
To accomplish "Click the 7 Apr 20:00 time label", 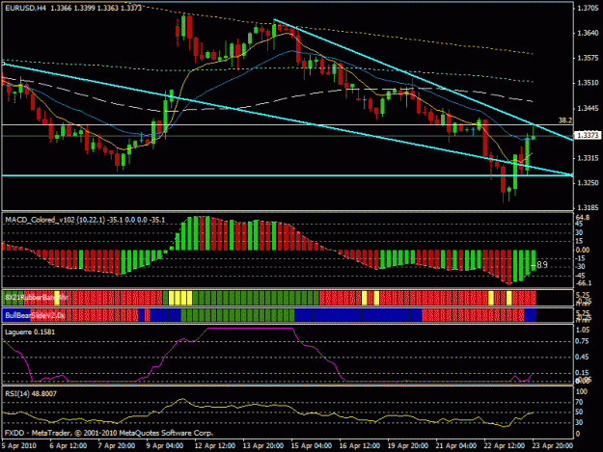I will [117, 446].
